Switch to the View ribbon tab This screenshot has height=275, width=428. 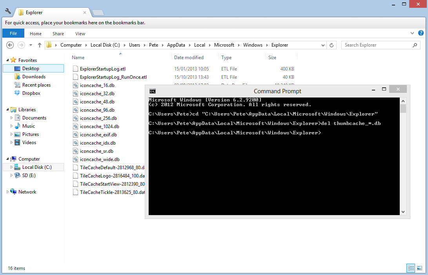[80, 34]
